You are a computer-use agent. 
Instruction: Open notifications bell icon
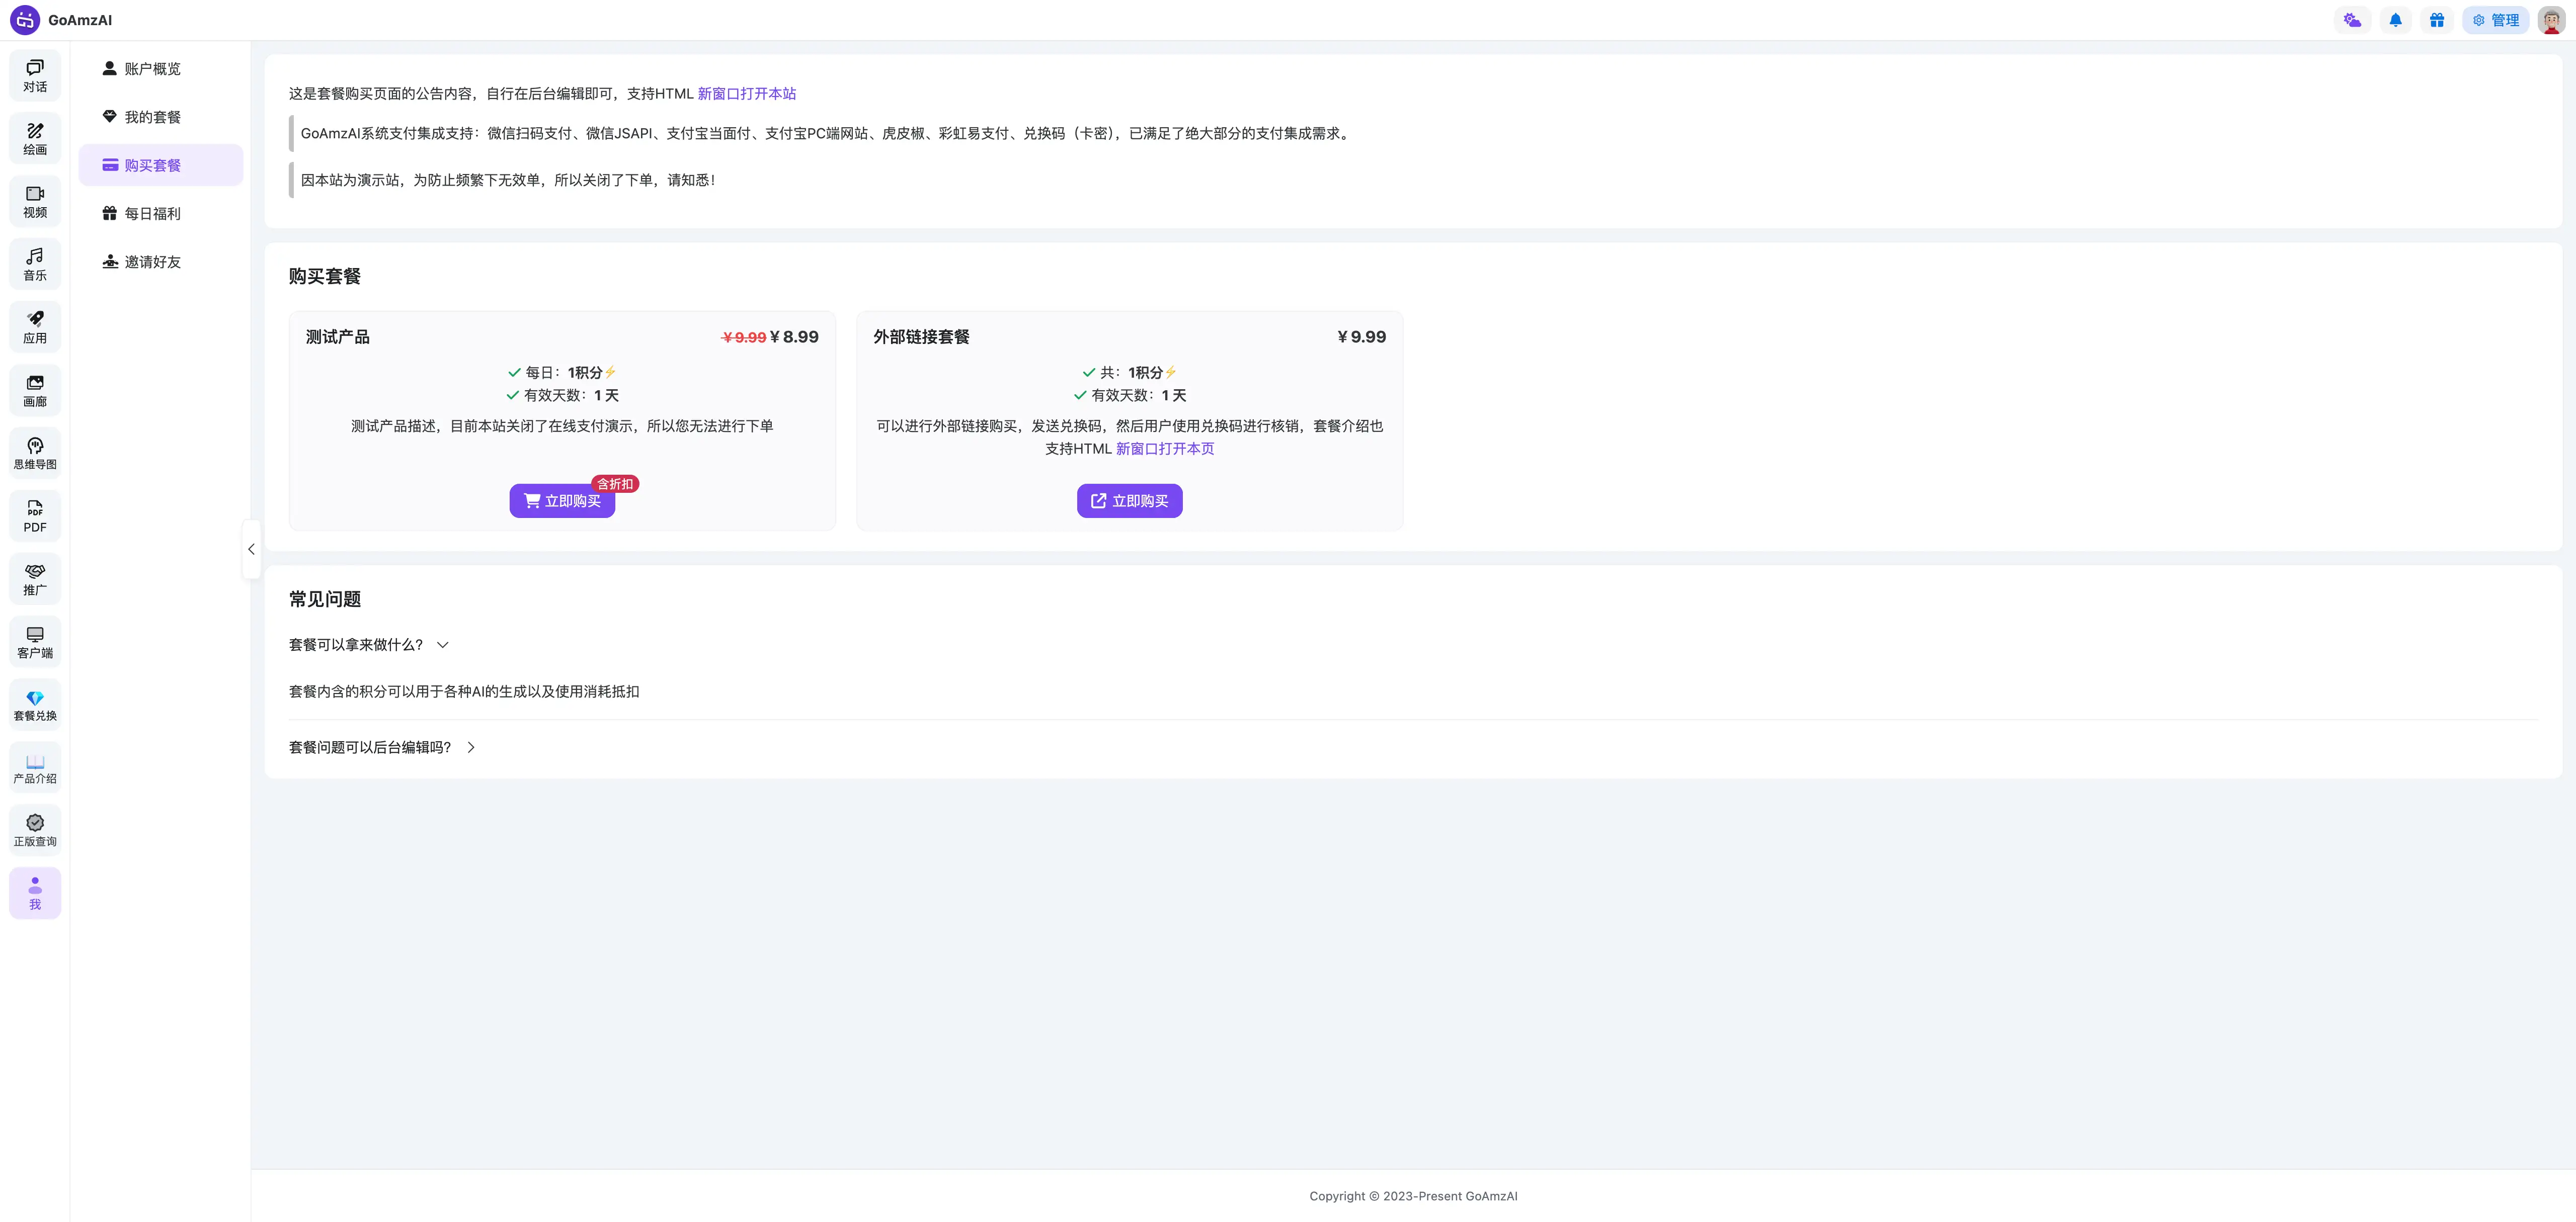[2395, 20]
